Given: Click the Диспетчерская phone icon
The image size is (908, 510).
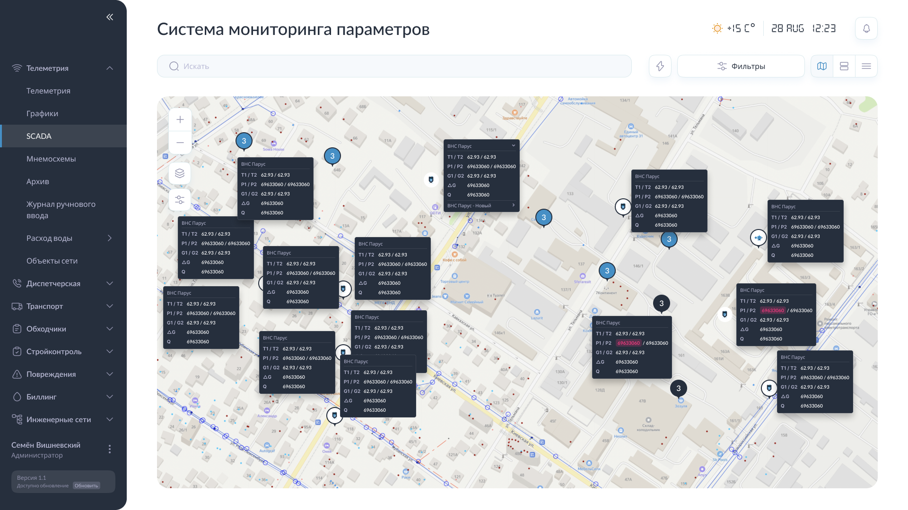Looking at the screenshot, I should (17, 283).
